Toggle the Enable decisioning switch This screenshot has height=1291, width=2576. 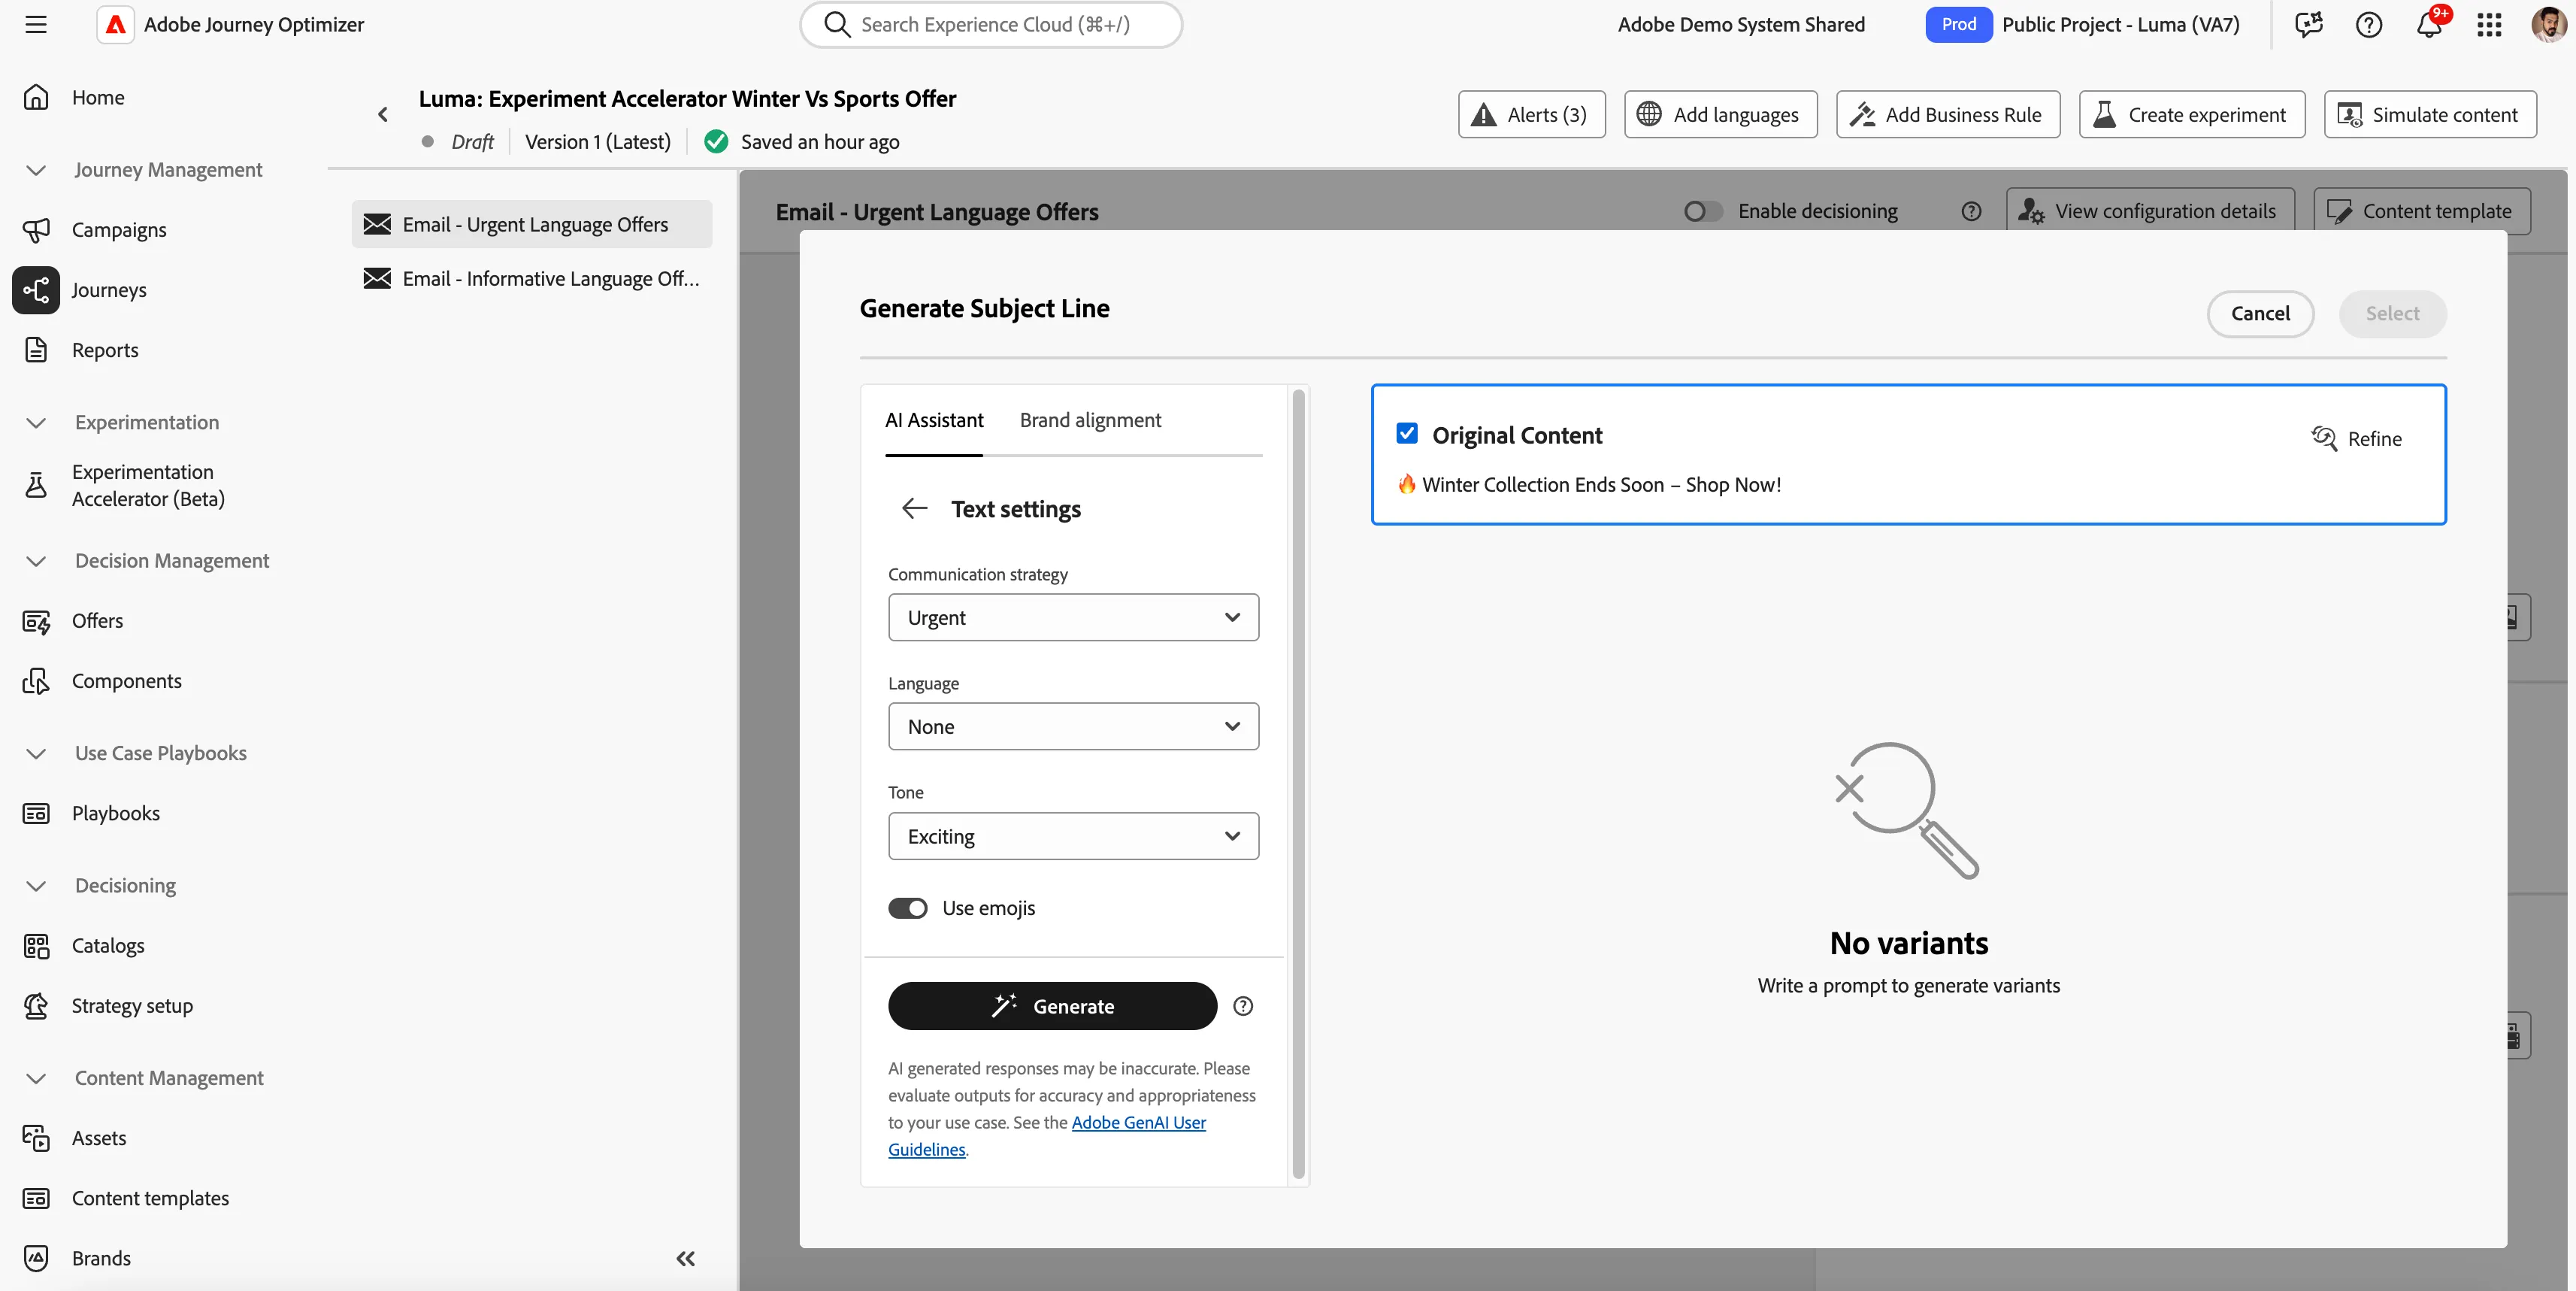[x=1703, y=211]
